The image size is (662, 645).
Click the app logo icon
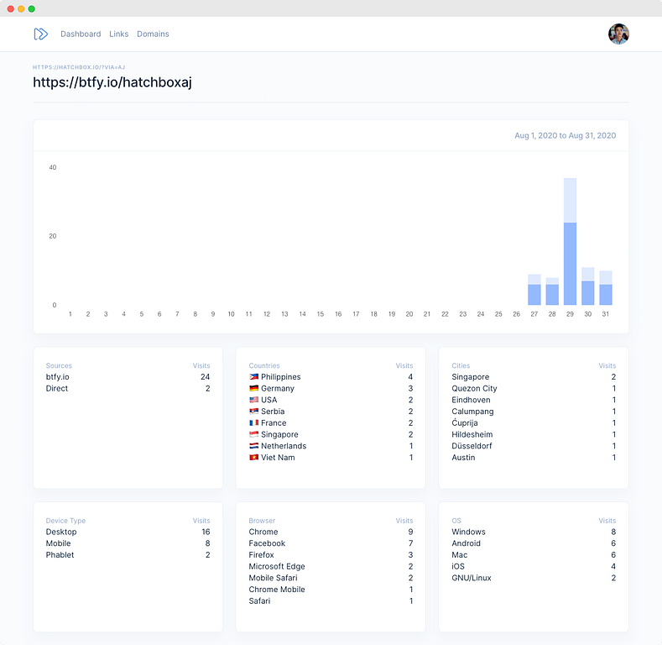[x=40, y=34]
